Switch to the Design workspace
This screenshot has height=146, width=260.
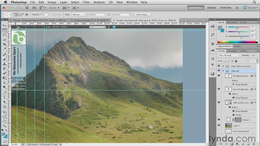pyautogui.click(x=212, y=8)
